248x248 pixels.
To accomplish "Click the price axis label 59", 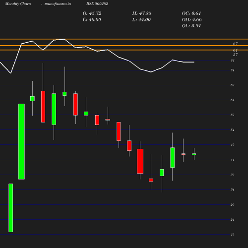I will pyautogui.click(x=233, y=115).
